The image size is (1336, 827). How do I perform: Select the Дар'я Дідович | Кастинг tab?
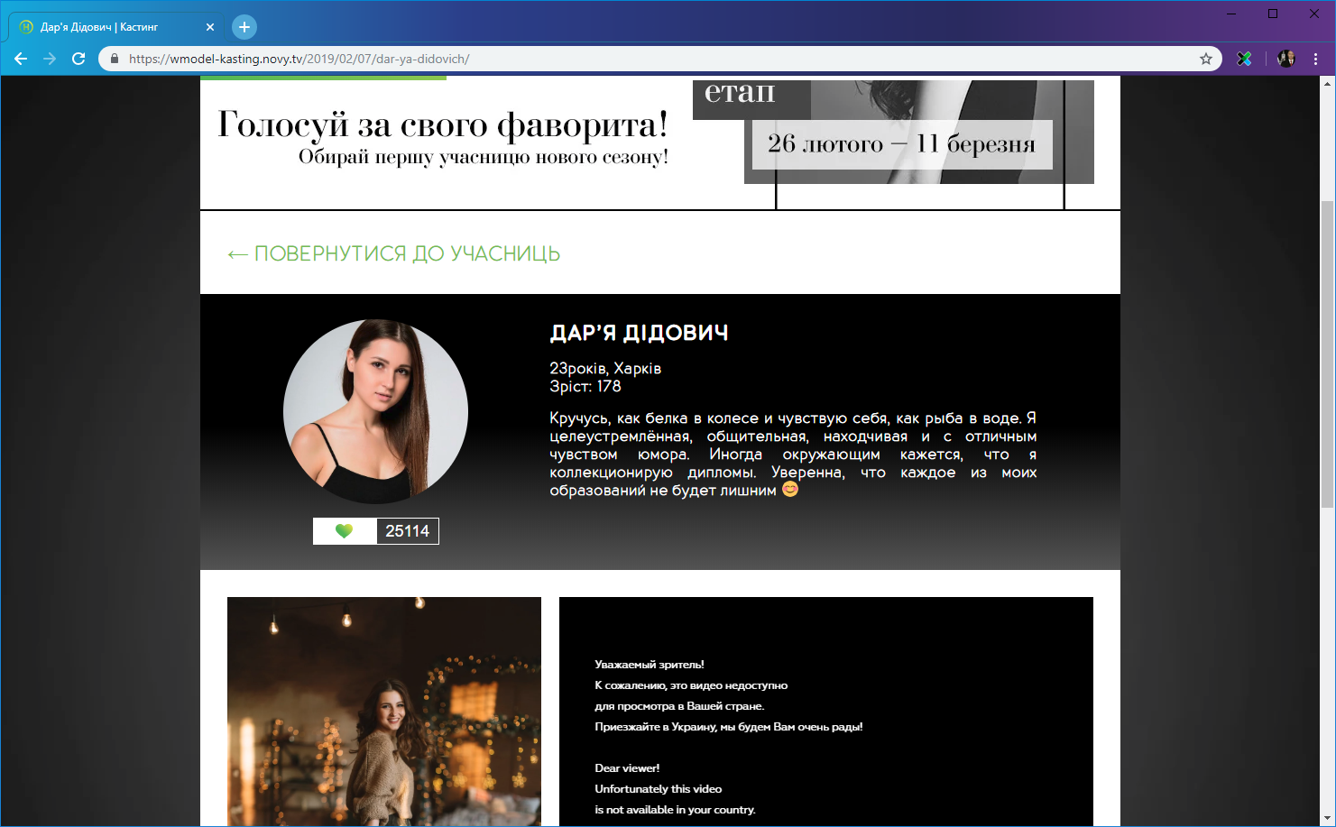click(115, 27)
